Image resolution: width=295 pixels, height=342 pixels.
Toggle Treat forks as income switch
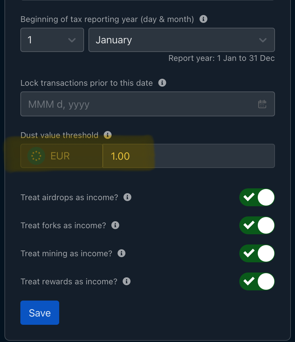(x=257, y=225)
